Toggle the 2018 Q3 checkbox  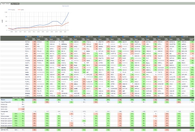(x=147, y=37)
